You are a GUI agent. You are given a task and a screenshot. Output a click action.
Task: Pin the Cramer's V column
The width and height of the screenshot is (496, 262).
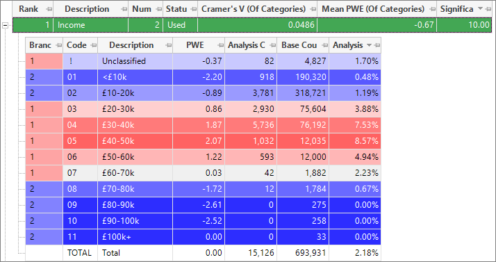(x=313, y=9)
